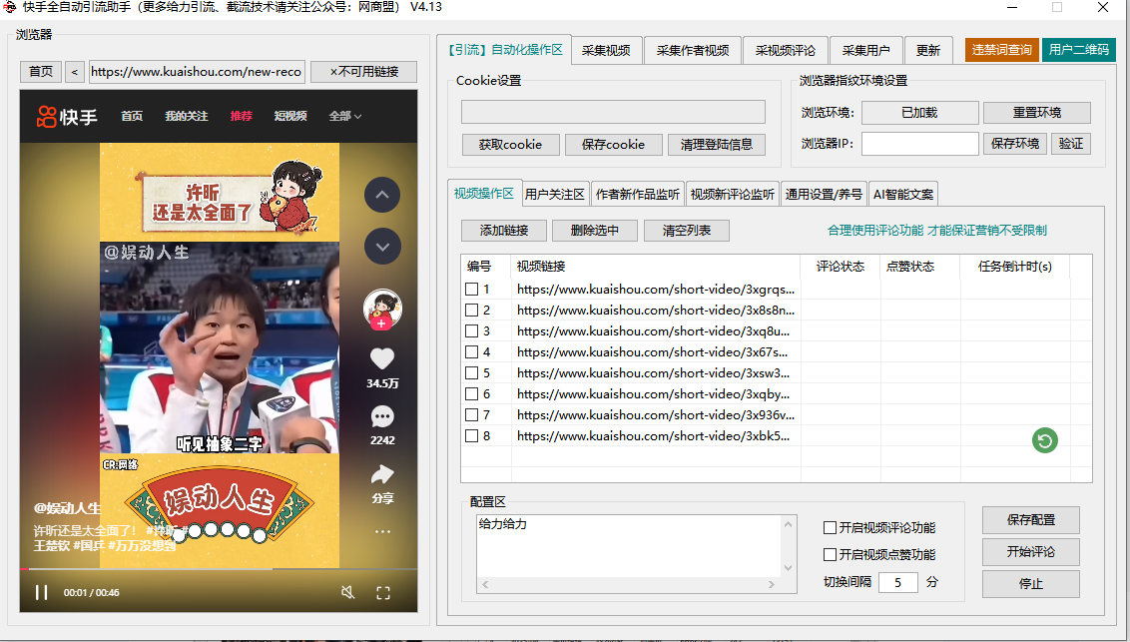The image size is (1130, 642).
Task: Tick checkbox for video row 4
Action: 471,351
